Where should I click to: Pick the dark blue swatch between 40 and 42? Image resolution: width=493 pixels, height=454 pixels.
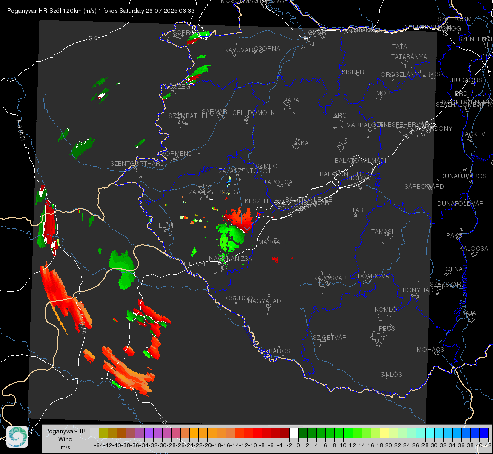click(x=484, y=433)
